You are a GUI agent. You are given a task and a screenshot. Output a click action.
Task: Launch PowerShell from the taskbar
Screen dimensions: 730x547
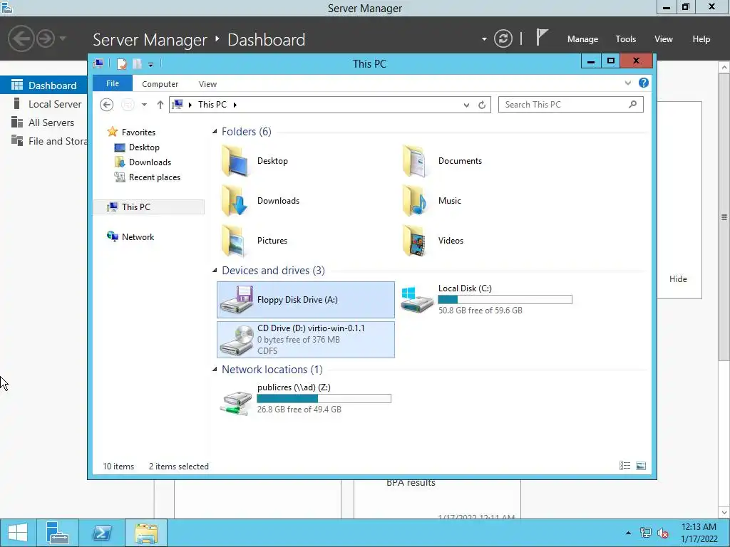tap(101, 533)
